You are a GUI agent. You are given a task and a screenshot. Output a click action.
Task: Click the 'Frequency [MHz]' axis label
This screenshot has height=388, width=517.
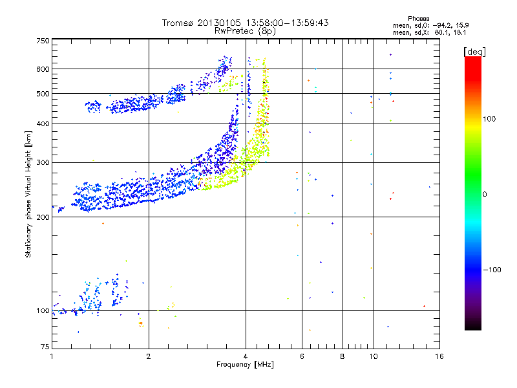(x=245, y=365)
